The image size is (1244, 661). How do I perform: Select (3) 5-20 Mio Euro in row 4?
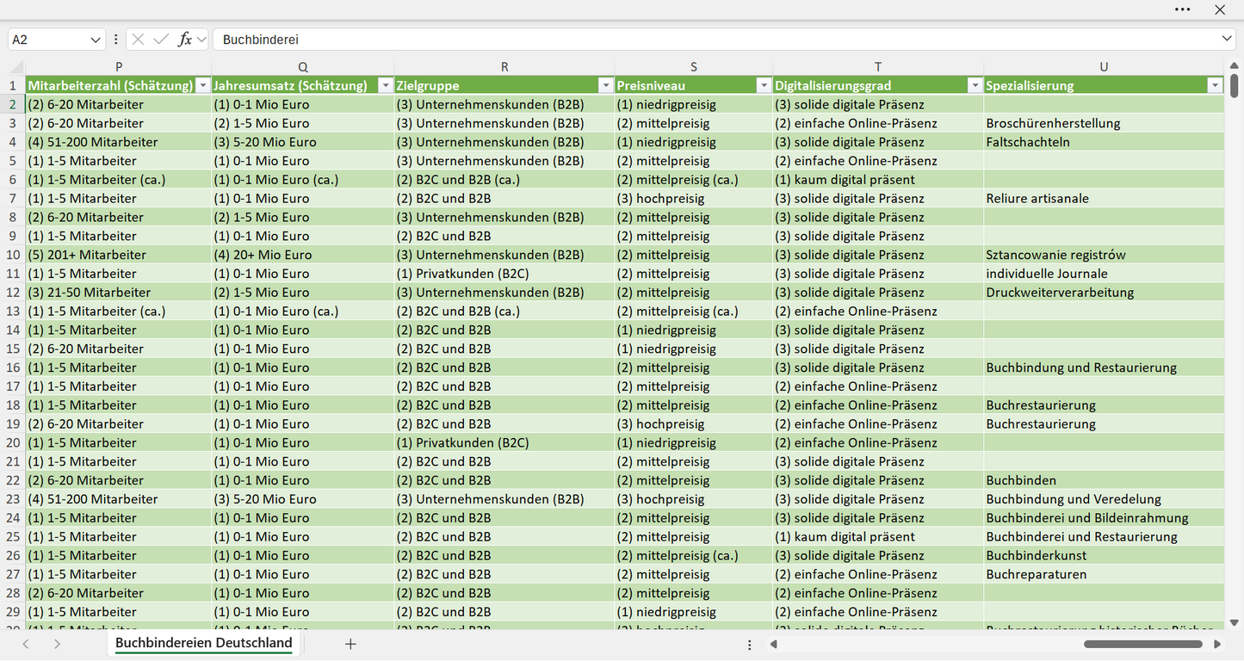[x=303, y=142]
